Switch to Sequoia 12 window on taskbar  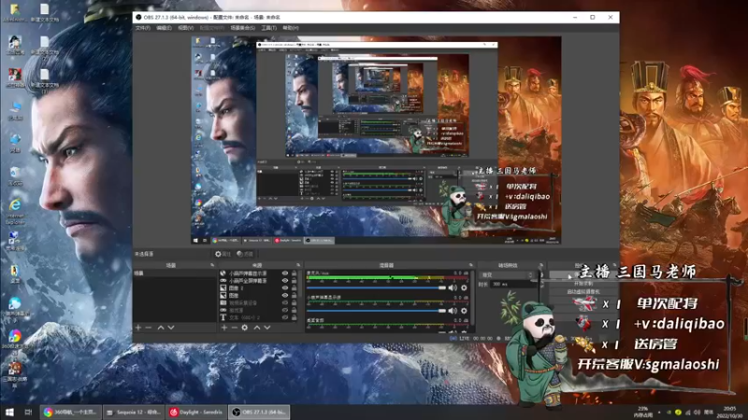pyautogui.click(x=134, y=412)
